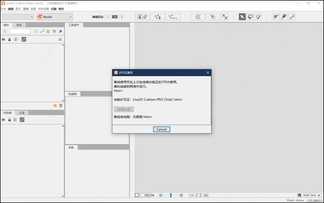Screen dimensions: 324x203
Task: Switch to second tab in parts panel
Action: coord(19,25)
